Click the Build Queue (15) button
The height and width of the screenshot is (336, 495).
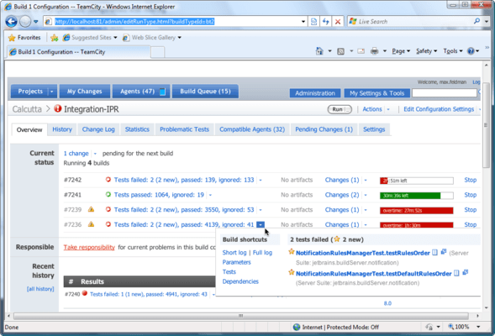205,92
